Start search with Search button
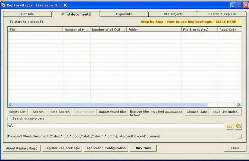 (x=38, y=112)
